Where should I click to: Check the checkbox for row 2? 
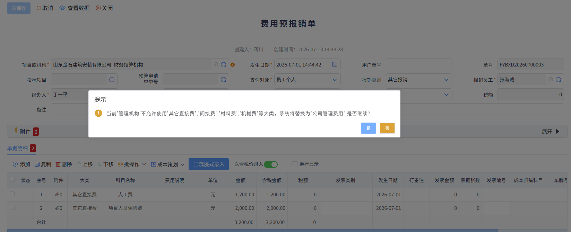click(12, 207)
